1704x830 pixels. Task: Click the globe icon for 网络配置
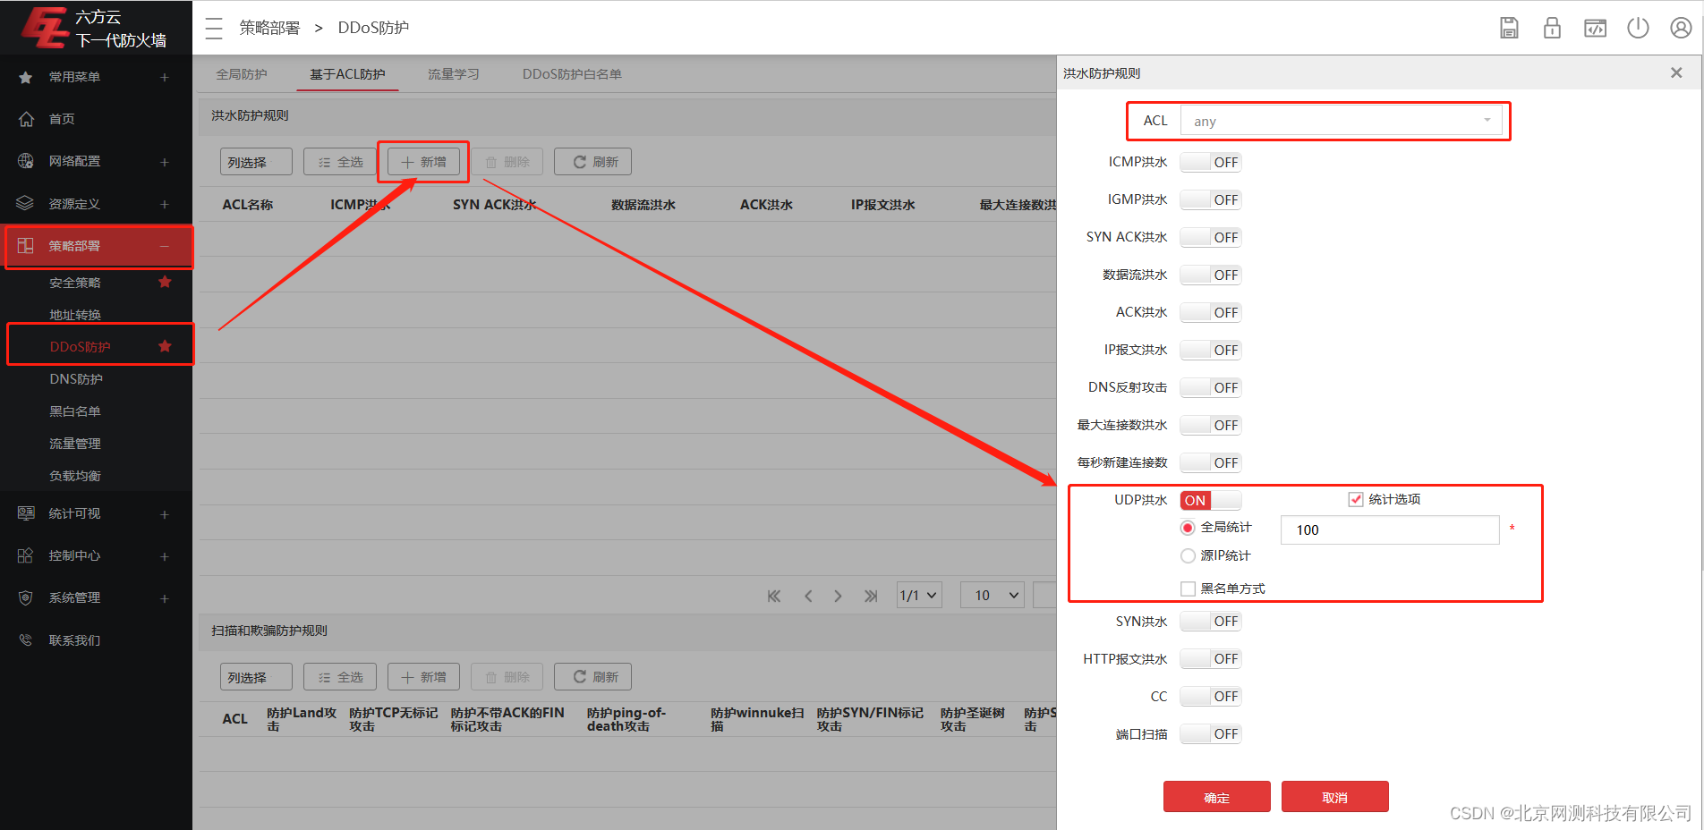pos(26,161)
